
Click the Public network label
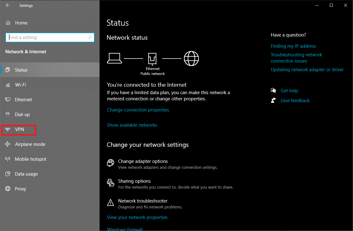[153, 73]
